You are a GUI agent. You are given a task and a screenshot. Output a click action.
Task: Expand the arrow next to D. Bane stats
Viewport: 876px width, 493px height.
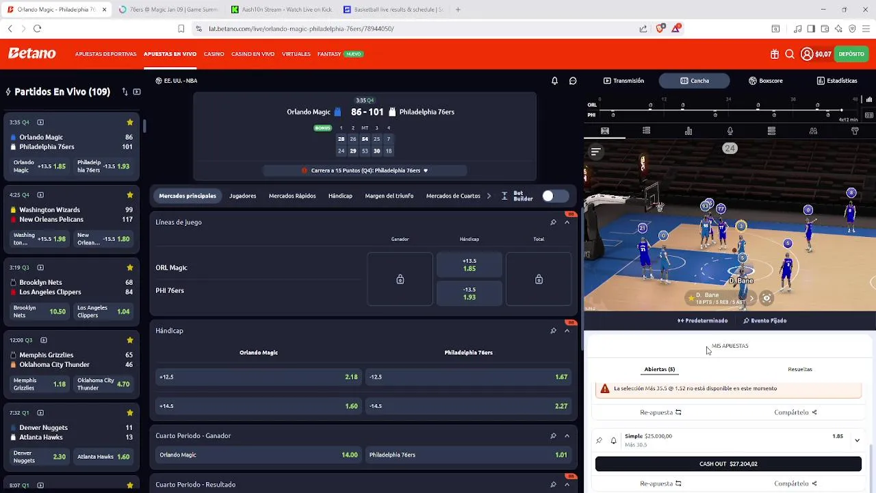pos(751,298)
